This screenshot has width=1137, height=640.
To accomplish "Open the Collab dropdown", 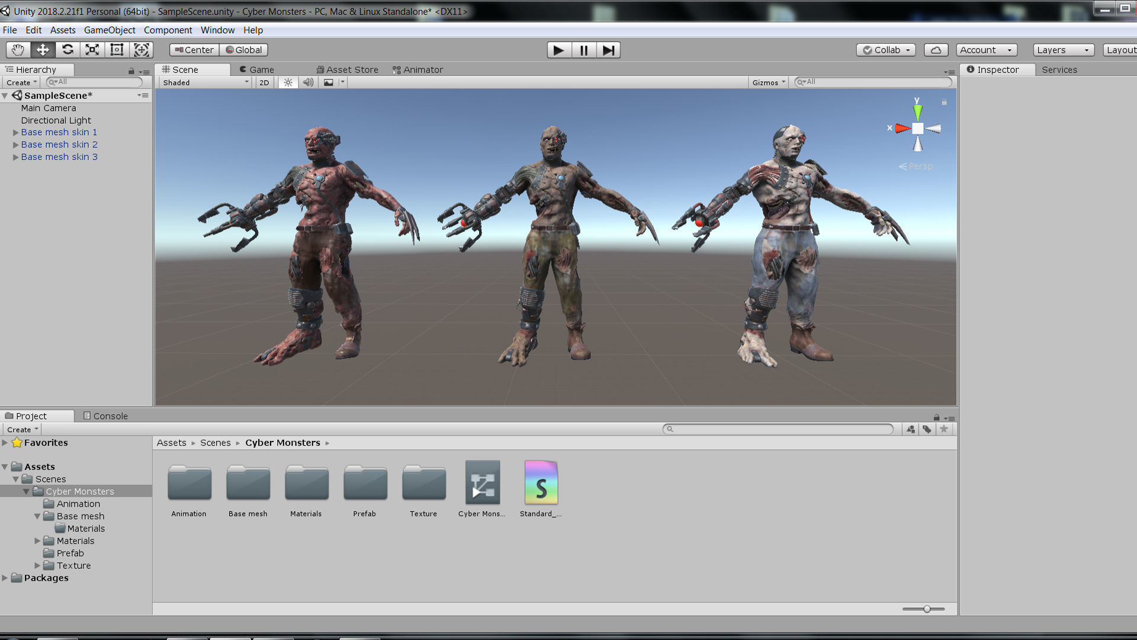I will 886,50.
